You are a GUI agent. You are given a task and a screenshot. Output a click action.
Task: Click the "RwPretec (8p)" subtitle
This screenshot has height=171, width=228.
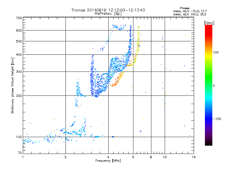tap(108, 14)
